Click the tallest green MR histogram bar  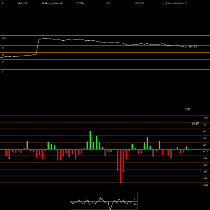point(90,140)
